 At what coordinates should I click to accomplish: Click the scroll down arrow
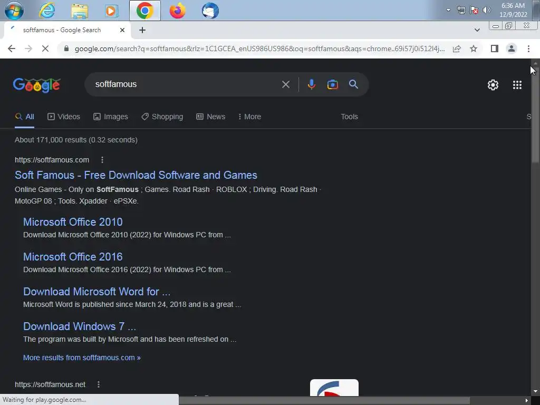(x=535, y=391)
